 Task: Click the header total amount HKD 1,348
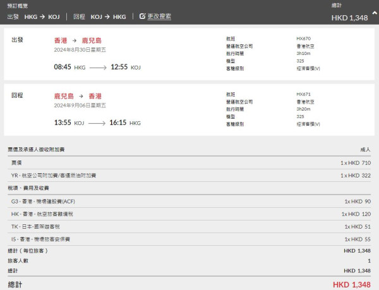coord(349,18)
